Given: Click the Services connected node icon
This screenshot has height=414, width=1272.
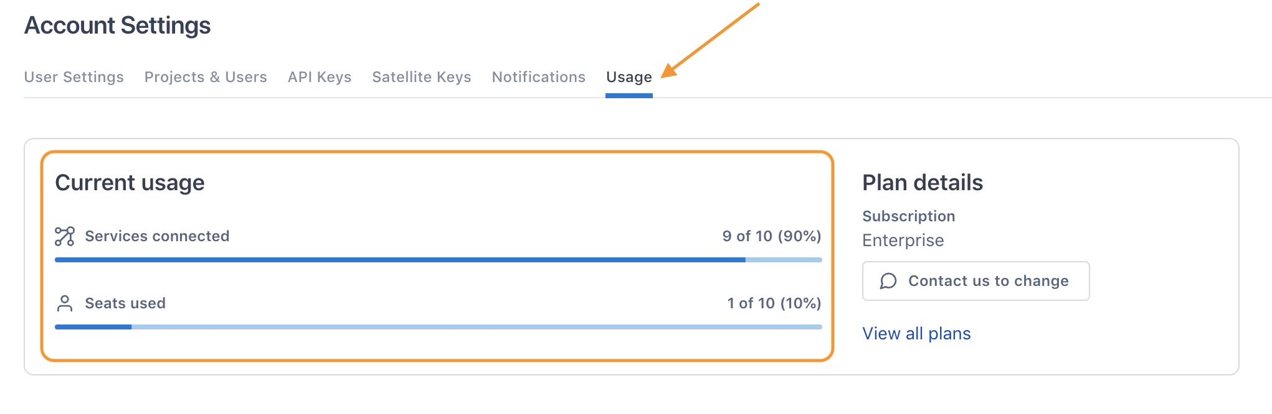Looking at the screenshot, I should click(x=65, y=236).
